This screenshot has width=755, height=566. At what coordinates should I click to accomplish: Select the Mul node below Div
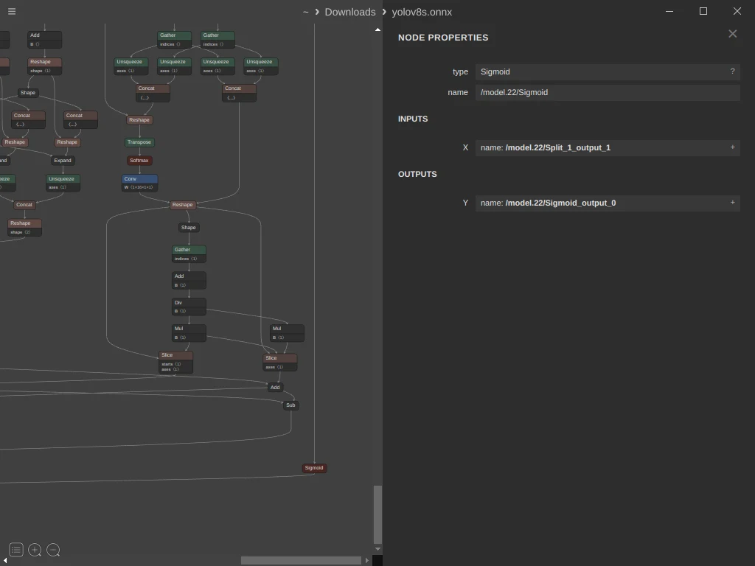[189, 332]
